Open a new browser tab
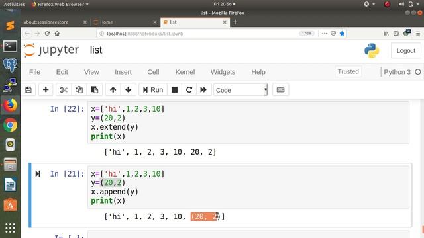 click(x=235, y=22)
